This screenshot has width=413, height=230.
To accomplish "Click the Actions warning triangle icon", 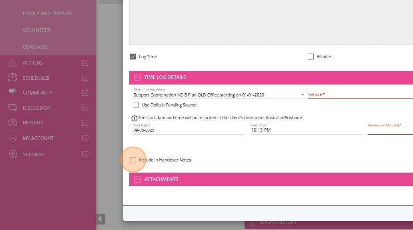I will tap(12, 63).
